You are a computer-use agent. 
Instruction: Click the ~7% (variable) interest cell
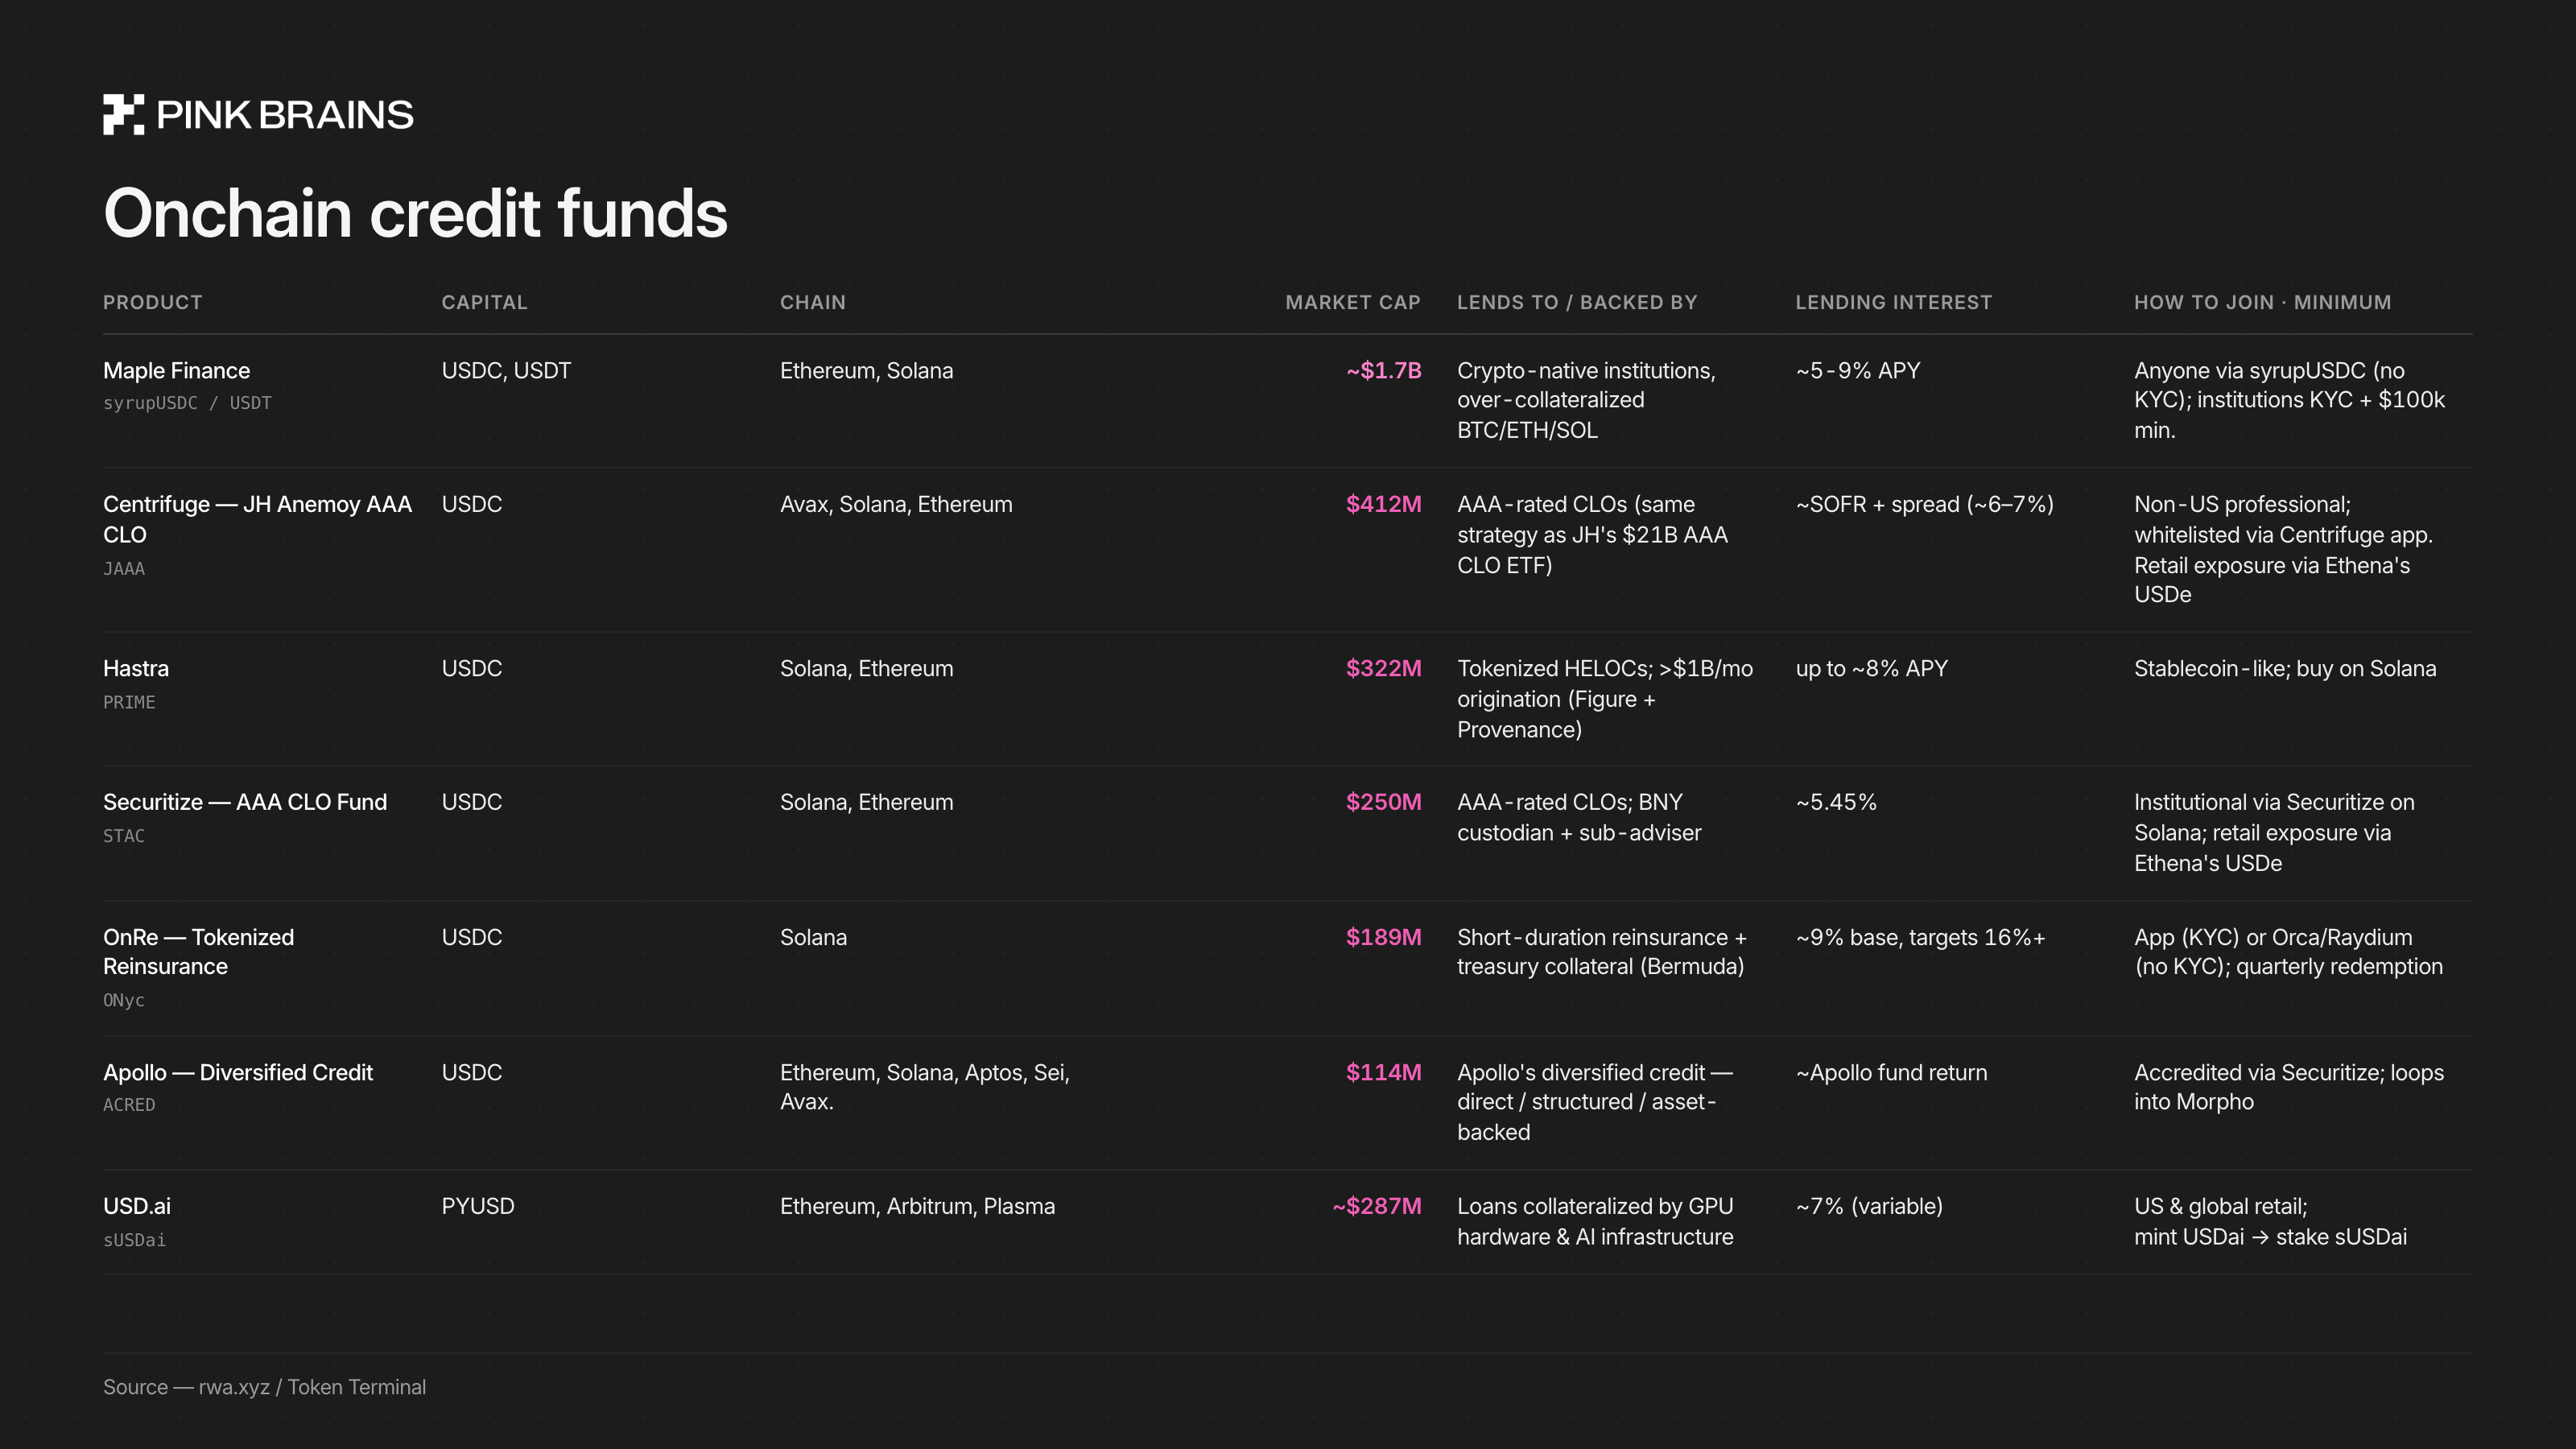coord(1869,1206)
